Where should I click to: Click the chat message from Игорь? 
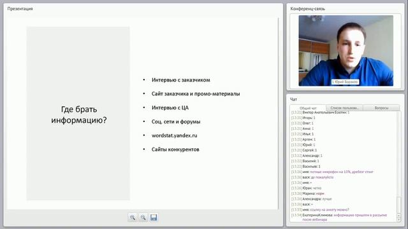(x=303, y=118)
